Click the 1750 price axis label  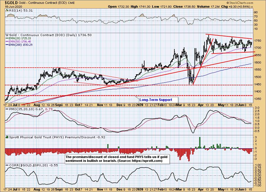pyautogui.click(x=258, y=41)
